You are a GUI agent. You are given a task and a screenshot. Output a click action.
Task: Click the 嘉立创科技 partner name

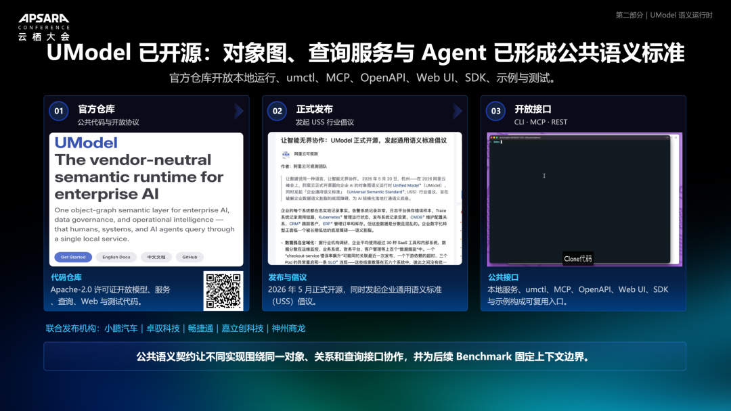pos(242,329)
